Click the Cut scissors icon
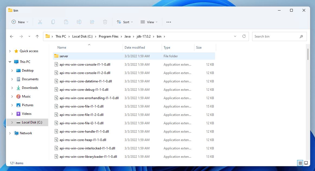 (40, 22)
